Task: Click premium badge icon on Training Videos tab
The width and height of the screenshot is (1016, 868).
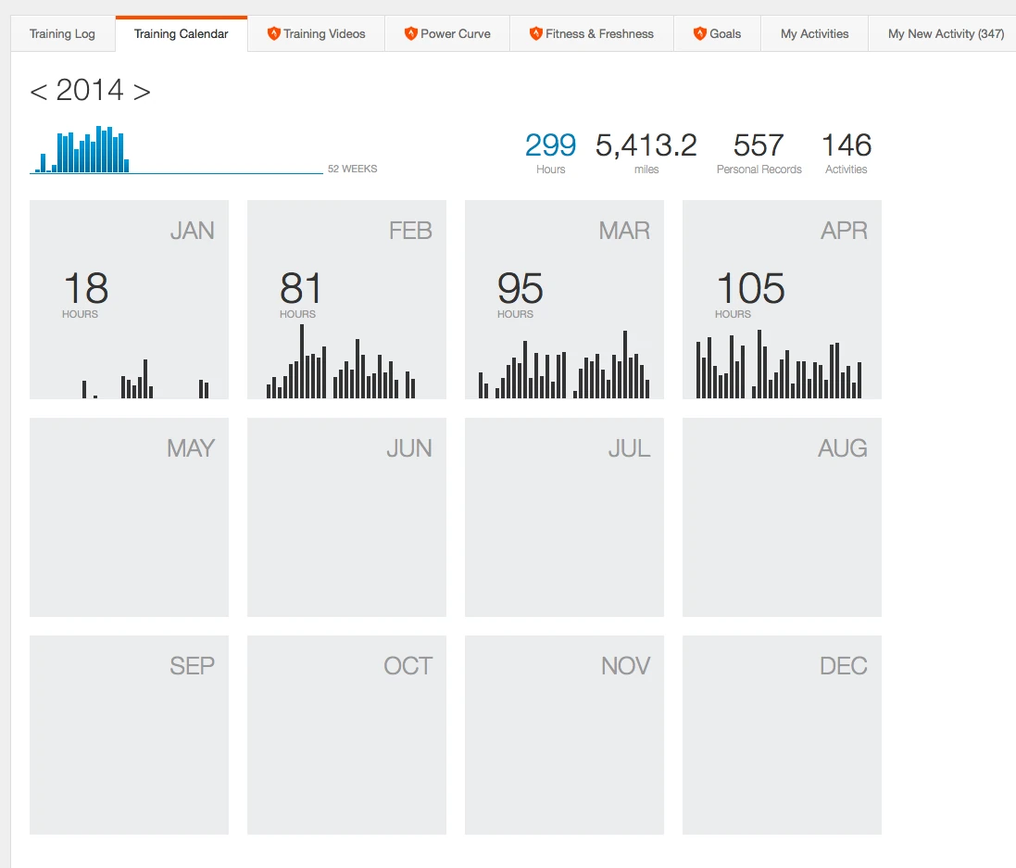Action: (273, 34)
